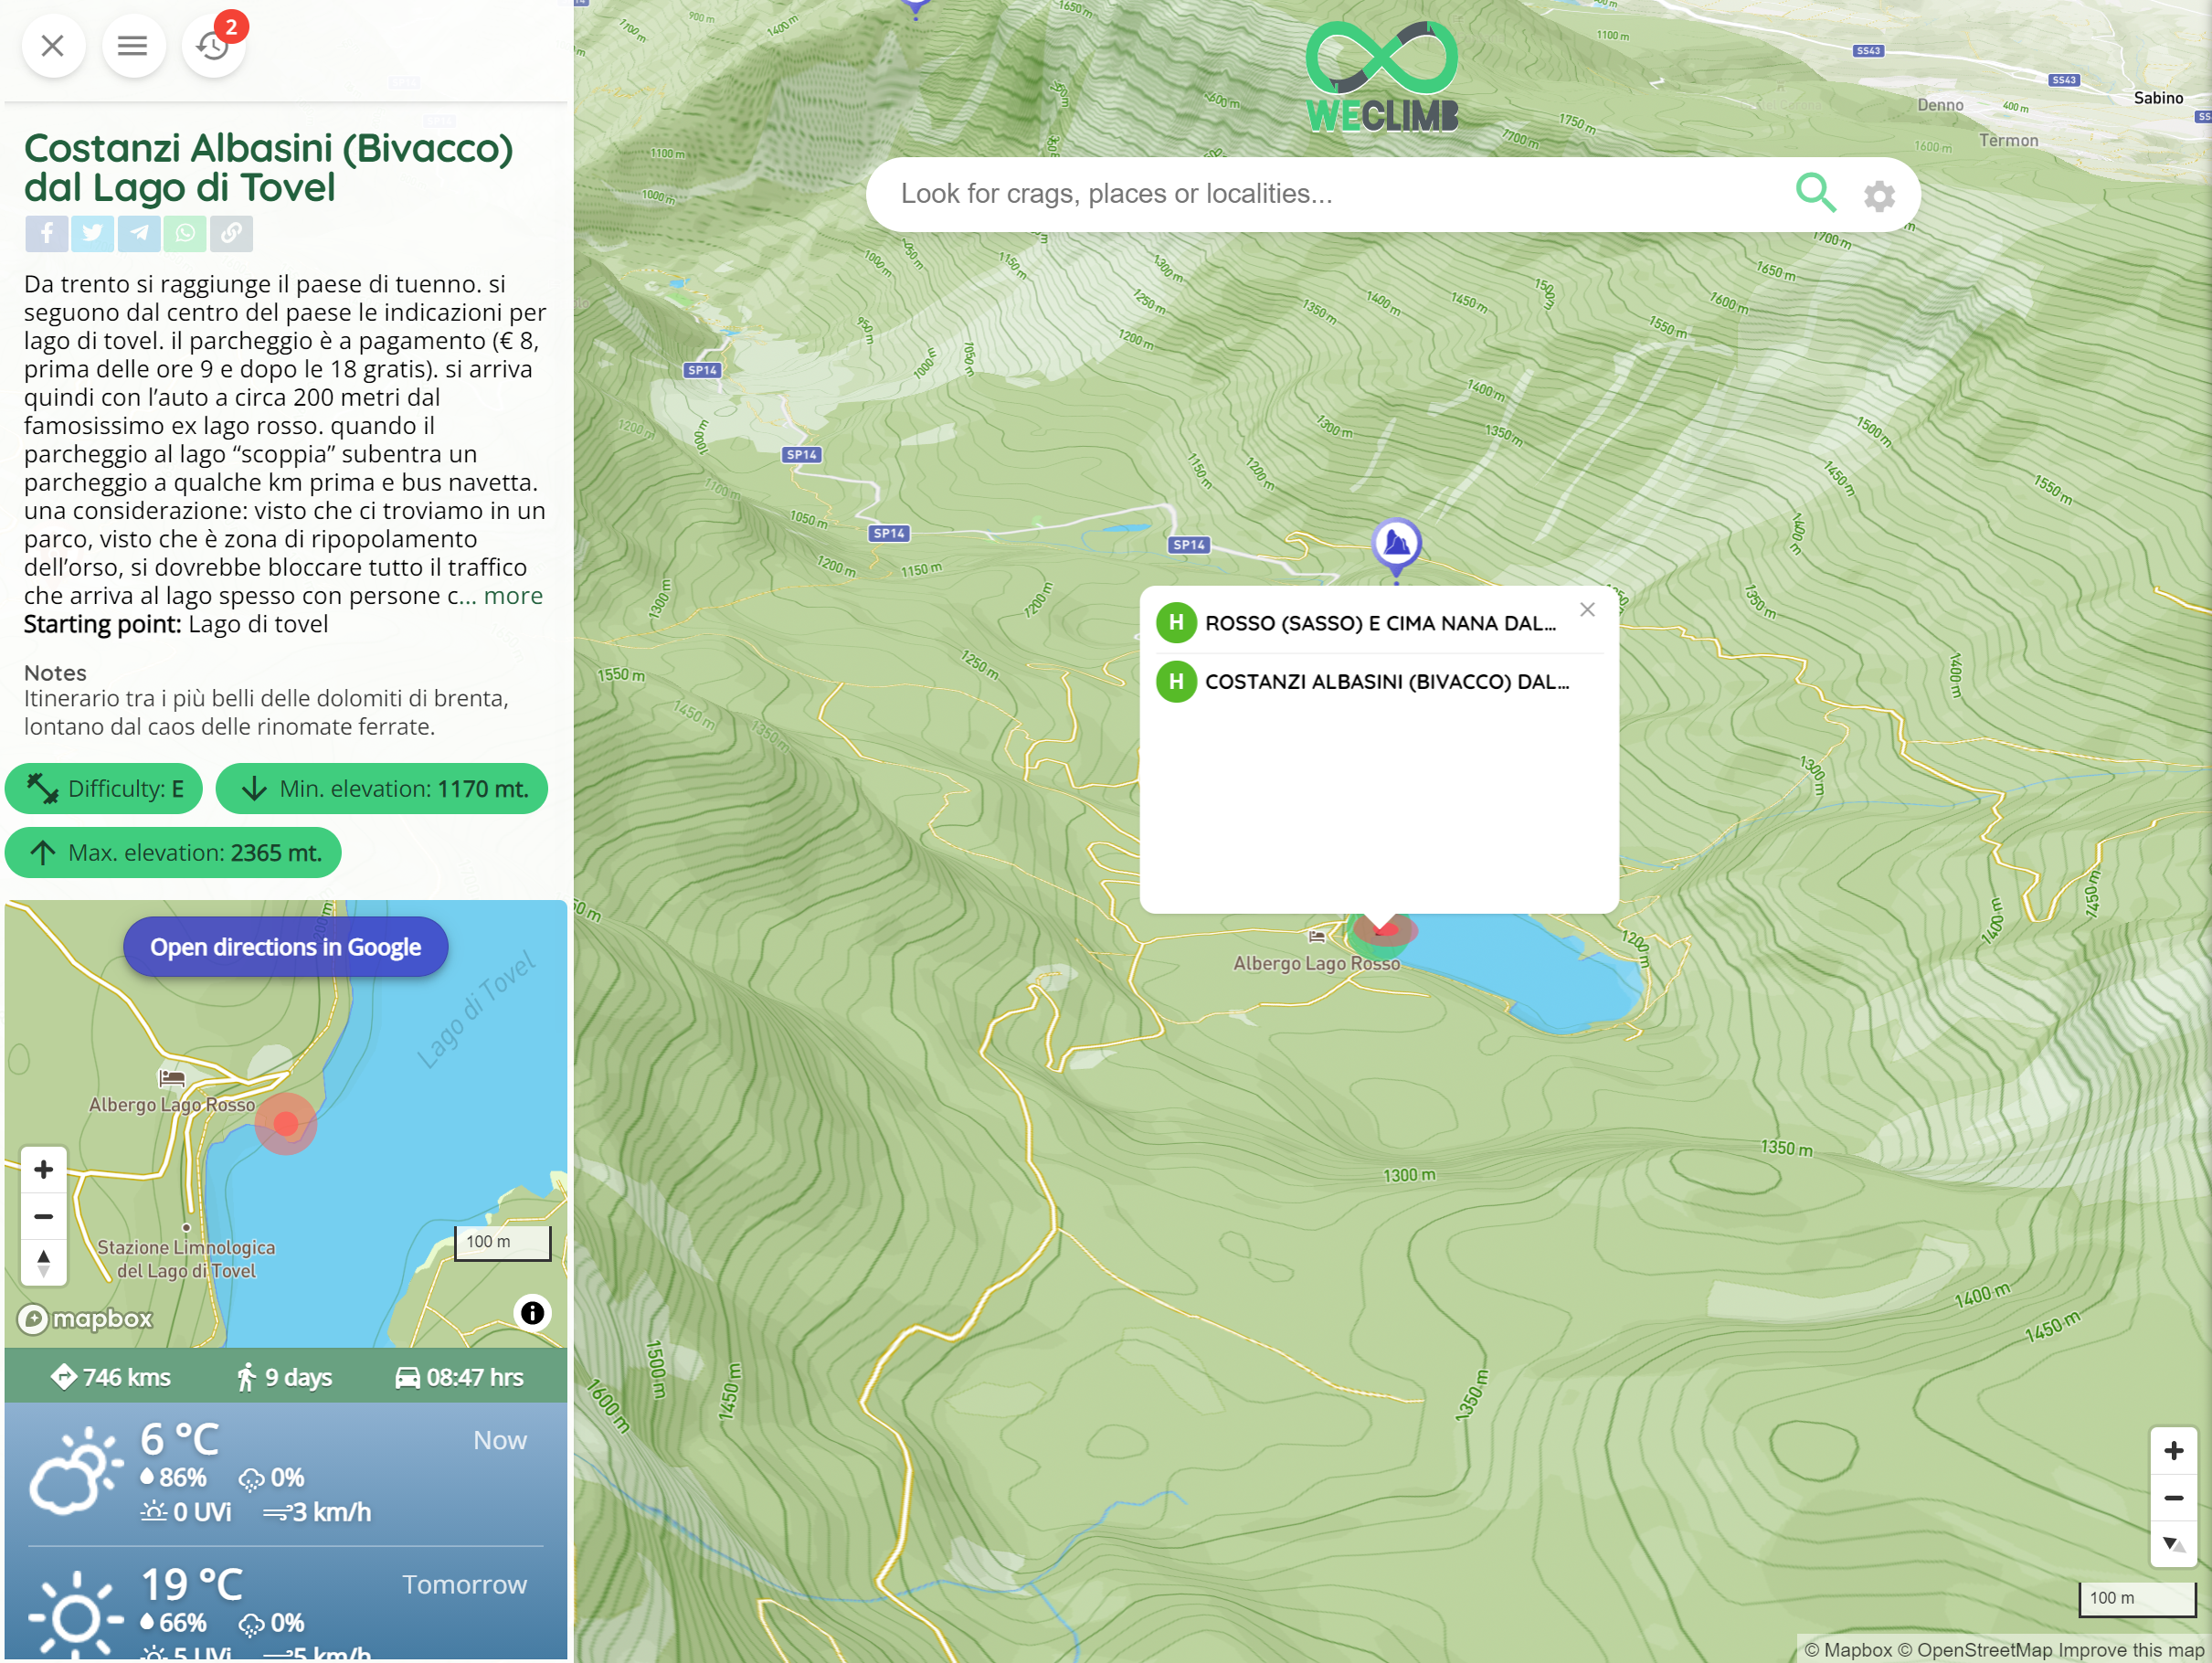Copy the route link with chain icon

coord(231,233)
